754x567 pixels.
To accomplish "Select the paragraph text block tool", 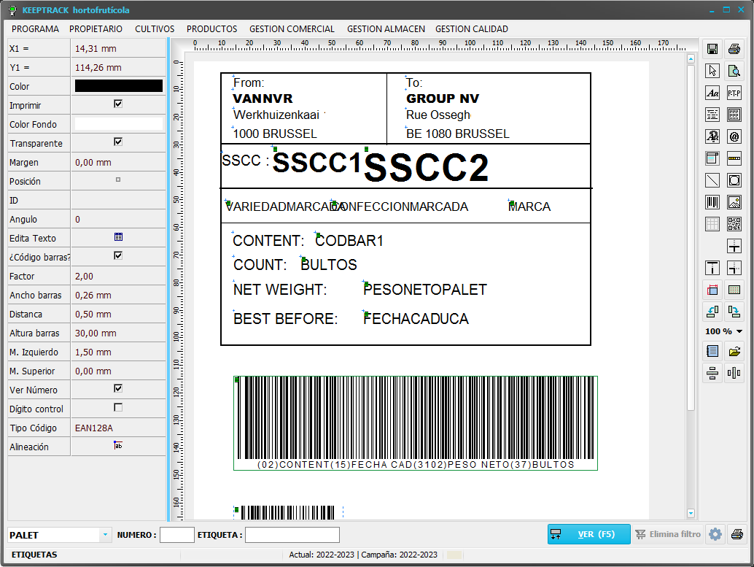I will point(712,115).
